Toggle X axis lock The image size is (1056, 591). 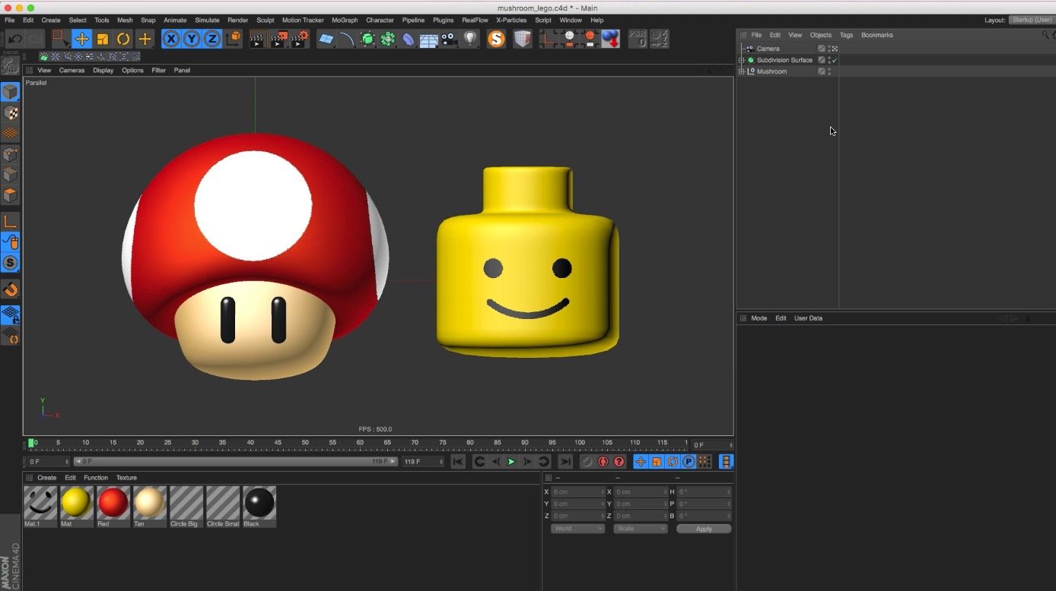(171, 39)
